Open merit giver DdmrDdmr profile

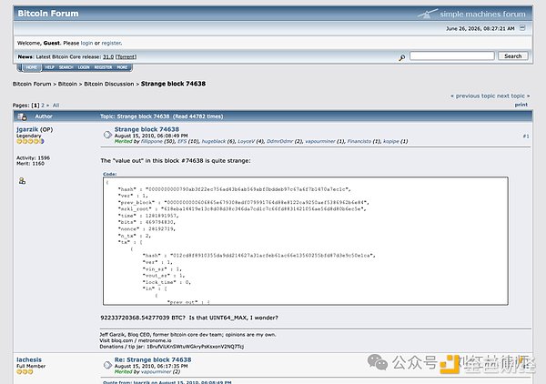[x=280, y=141]
